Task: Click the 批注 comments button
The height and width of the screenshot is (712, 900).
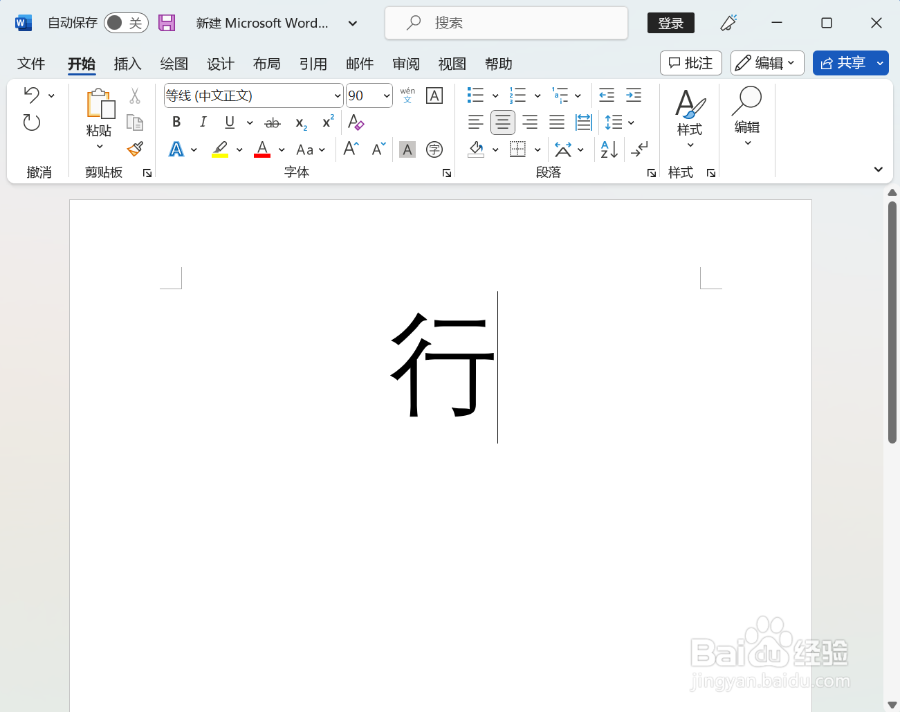Action: pos(690,63)
